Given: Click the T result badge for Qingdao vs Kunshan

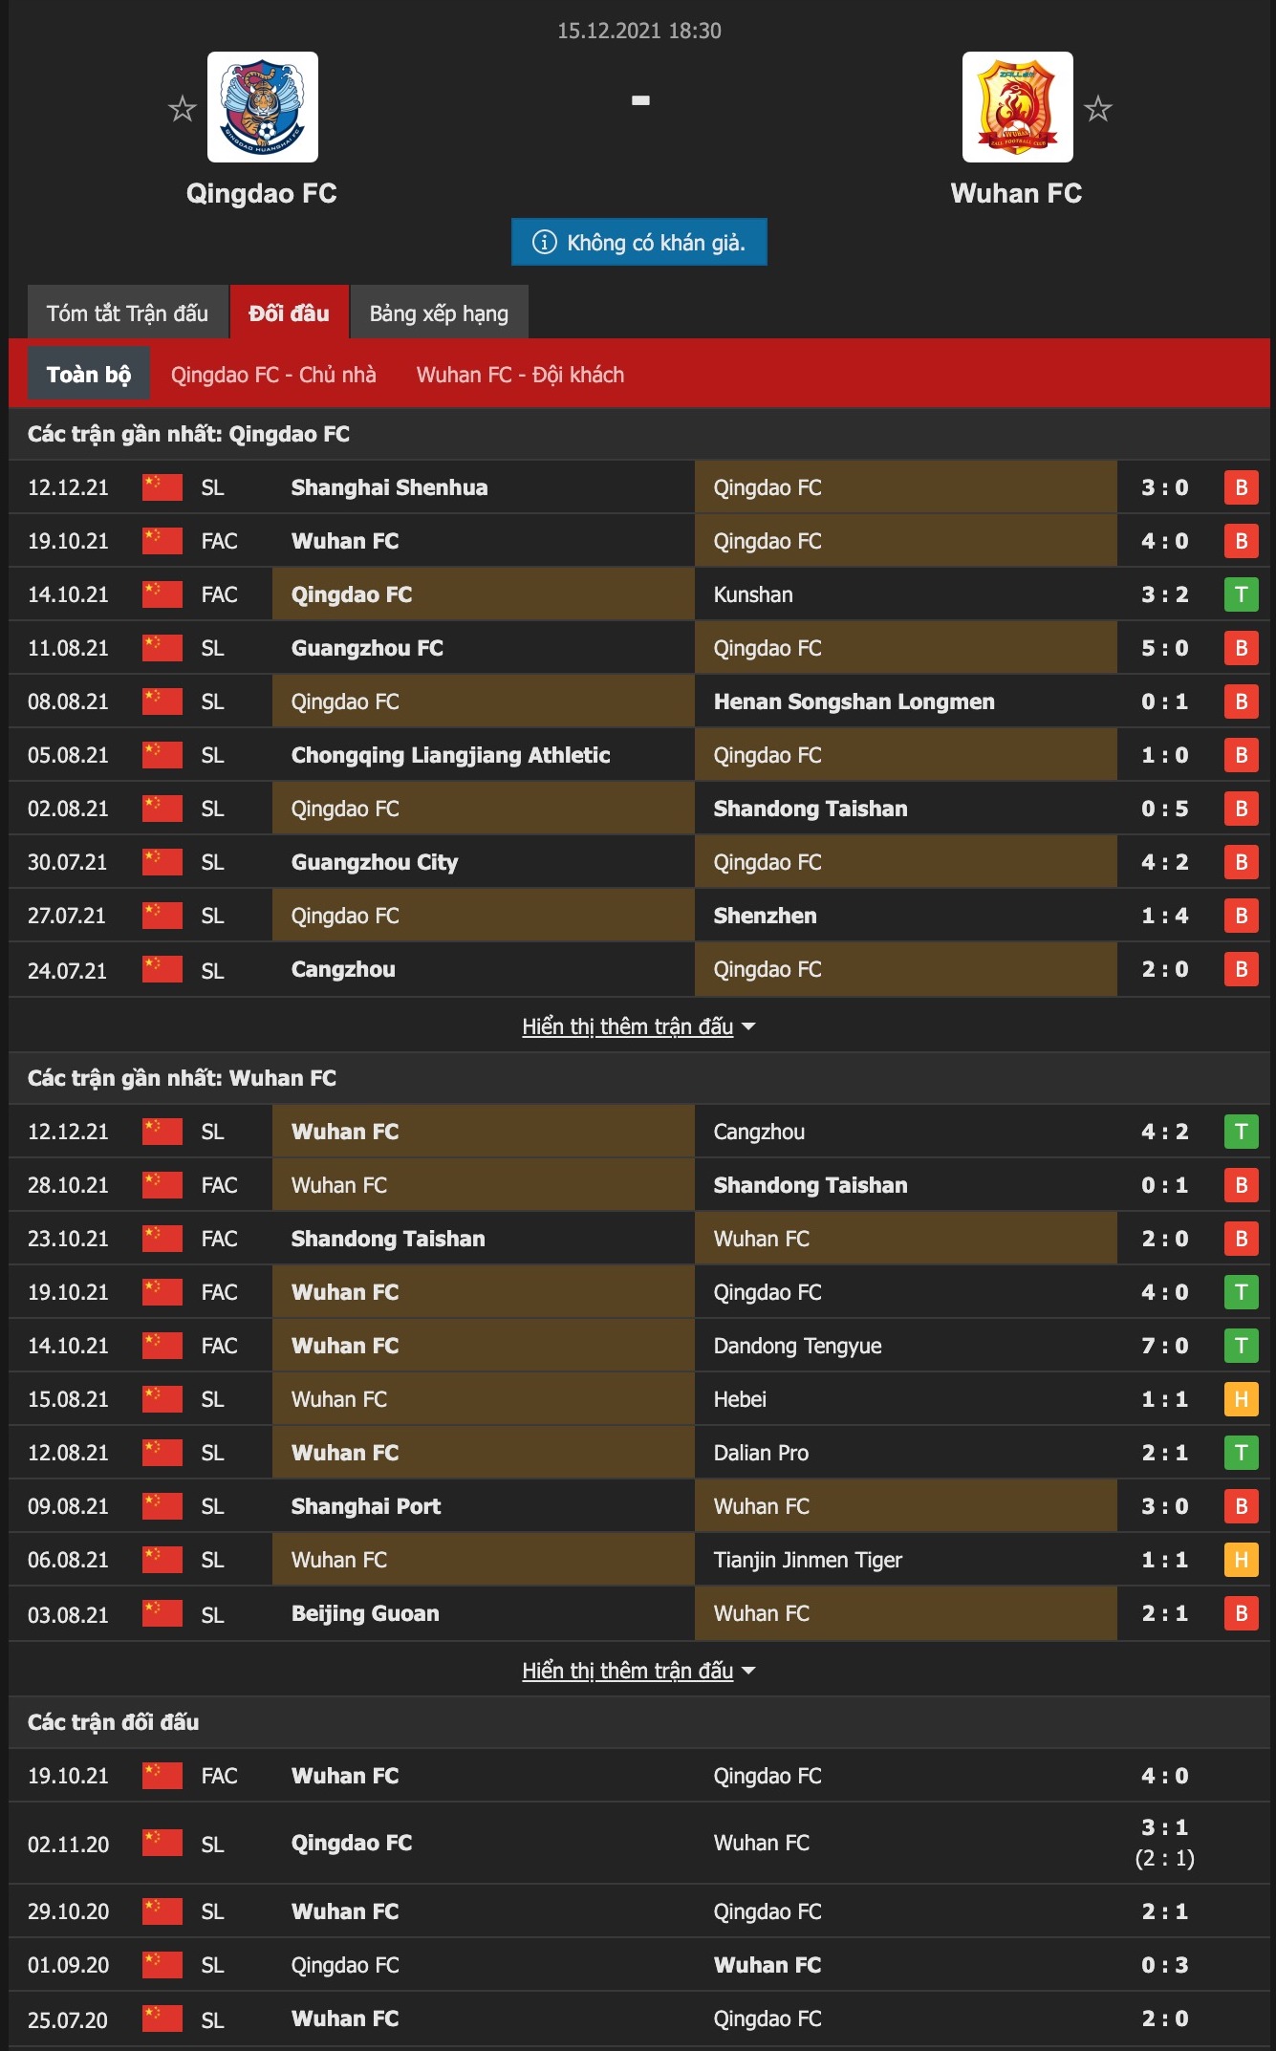Looking at the screenshot, I should 1241,594.
